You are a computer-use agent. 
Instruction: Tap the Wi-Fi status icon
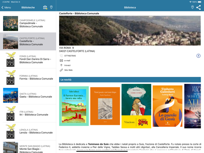190,2
